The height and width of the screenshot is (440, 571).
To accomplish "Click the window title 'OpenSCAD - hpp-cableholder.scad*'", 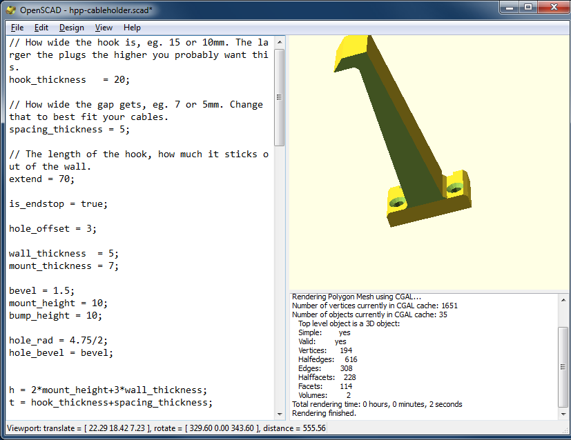I will click(x=86, y=10).
